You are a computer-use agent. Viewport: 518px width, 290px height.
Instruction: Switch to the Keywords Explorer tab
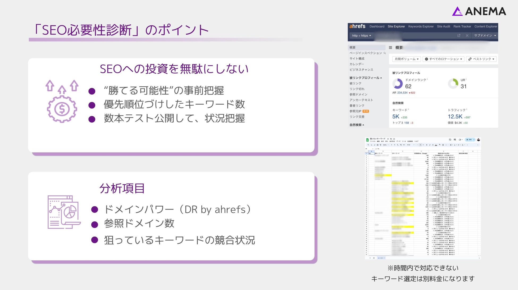click(x=421, y=26)
